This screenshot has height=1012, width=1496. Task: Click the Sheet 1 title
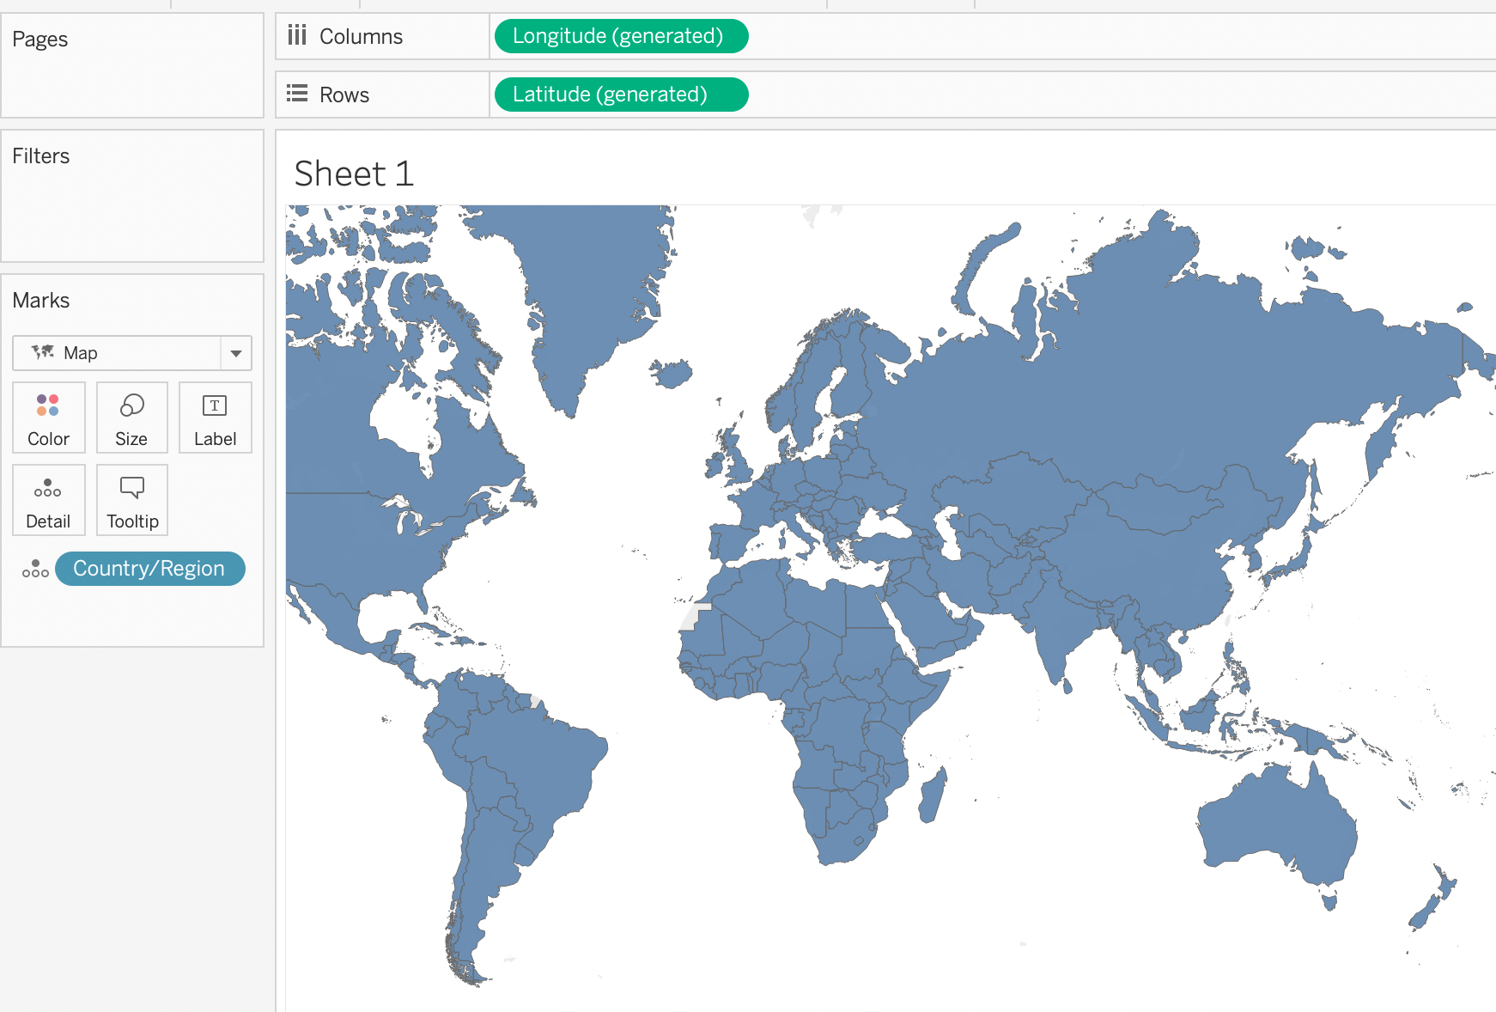click(354, 174)
